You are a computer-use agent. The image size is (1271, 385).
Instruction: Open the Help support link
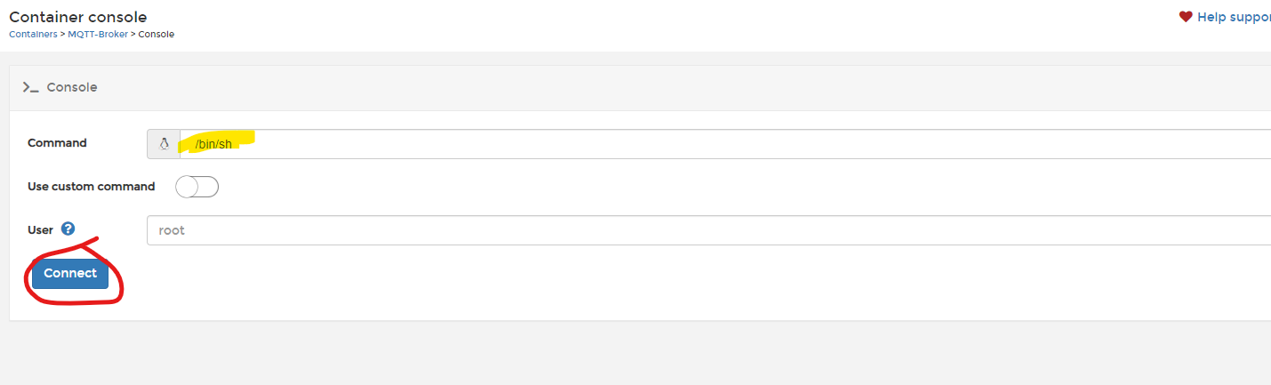tap(1234, 17)
